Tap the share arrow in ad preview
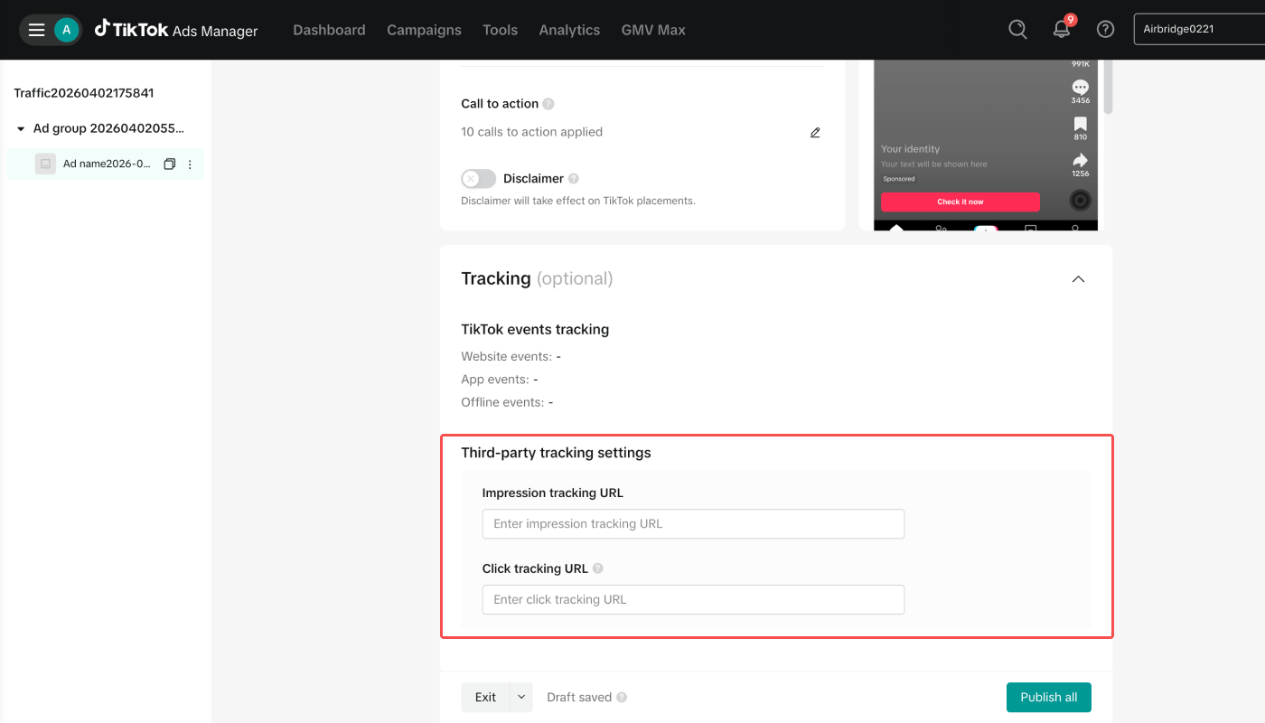 click(1080, 161)
